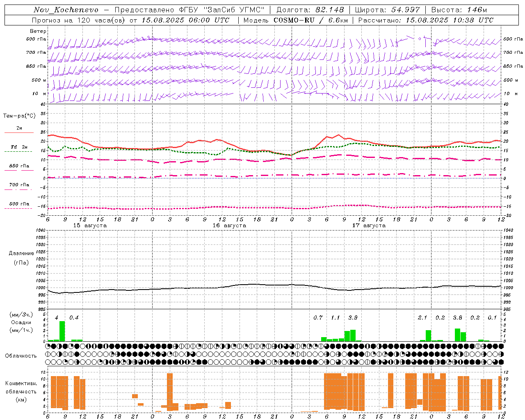
Task: Click the Осадки precipitation panel label
Action: click(x=21, y=322)
